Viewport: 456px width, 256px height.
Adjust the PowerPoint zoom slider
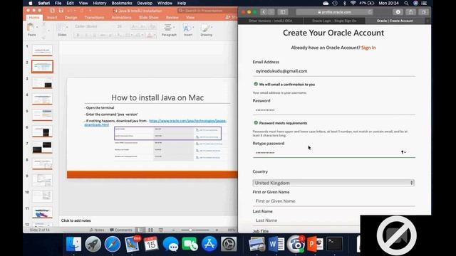pos(190,230)
